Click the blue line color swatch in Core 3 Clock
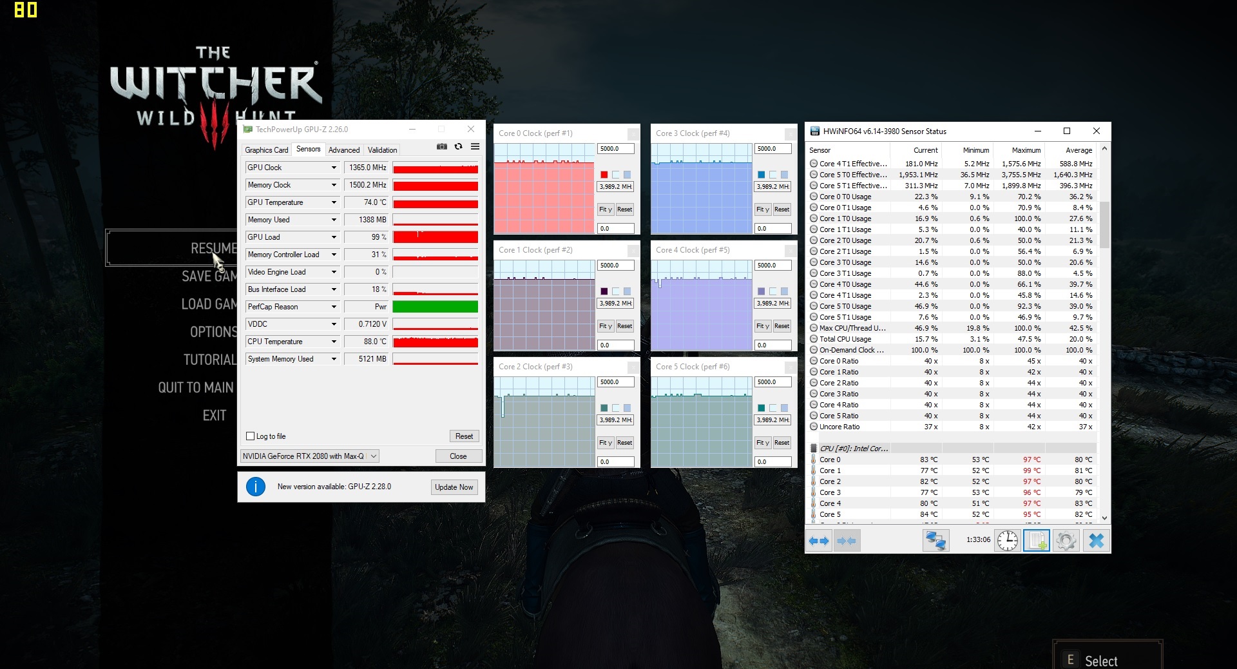 tap(761, 175)
